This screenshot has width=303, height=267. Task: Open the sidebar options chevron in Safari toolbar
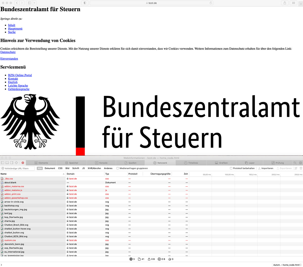(34, 3)
